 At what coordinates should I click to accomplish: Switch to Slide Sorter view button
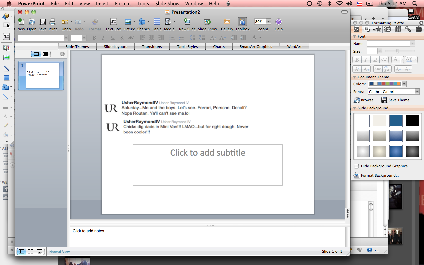coord(31,252)
